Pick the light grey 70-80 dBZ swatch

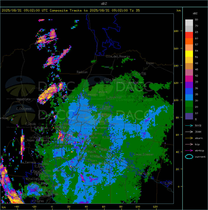(189, 22)
